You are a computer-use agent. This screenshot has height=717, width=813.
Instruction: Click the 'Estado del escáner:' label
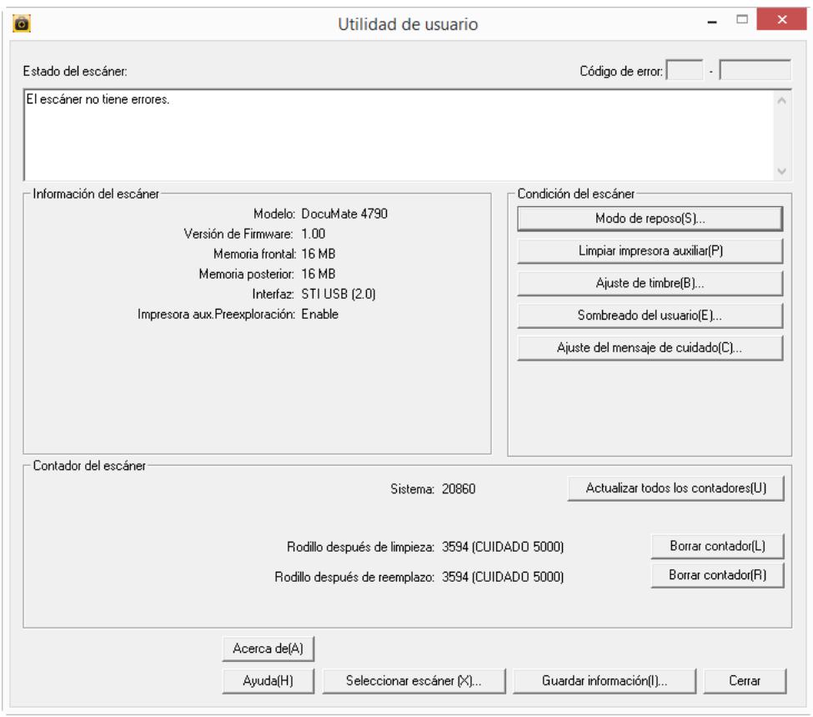75,71
